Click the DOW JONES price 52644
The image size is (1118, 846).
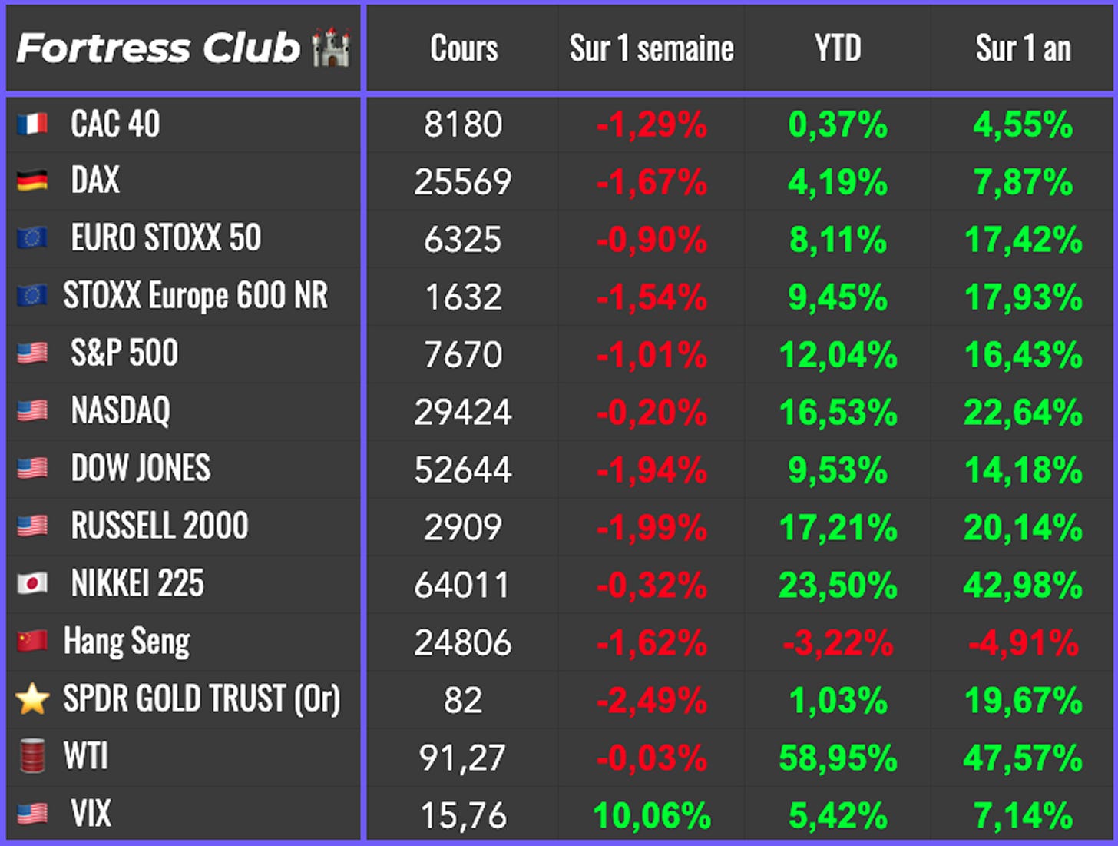463,470
